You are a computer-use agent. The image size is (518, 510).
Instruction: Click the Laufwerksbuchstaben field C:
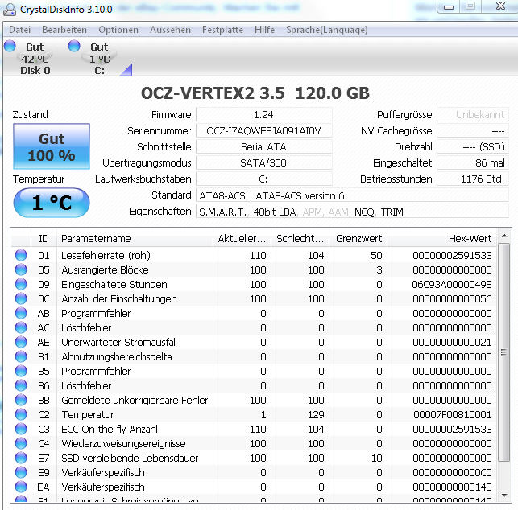click(x=263, y=179)
